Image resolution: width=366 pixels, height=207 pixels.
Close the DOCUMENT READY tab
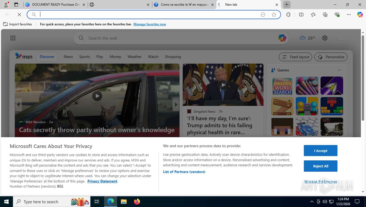(x=84, y=5)
